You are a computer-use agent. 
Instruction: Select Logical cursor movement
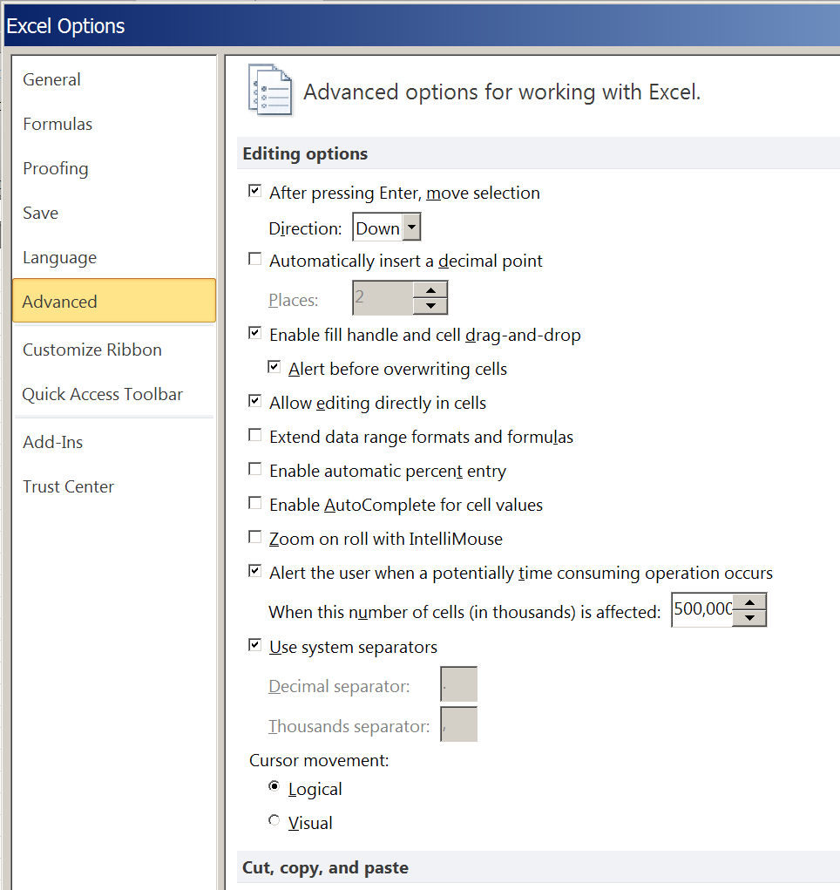(x=274, y=786)
